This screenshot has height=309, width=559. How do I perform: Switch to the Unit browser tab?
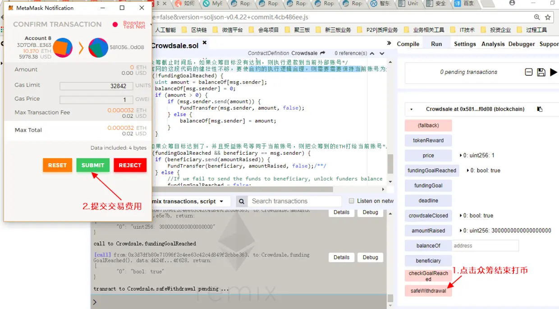409,4
